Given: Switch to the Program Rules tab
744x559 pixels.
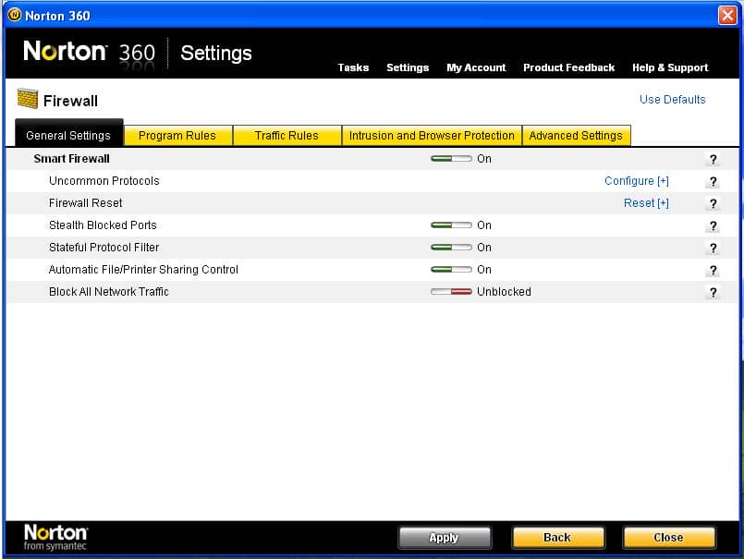Looking at the screenshot, I should click(x=178, y=136).
